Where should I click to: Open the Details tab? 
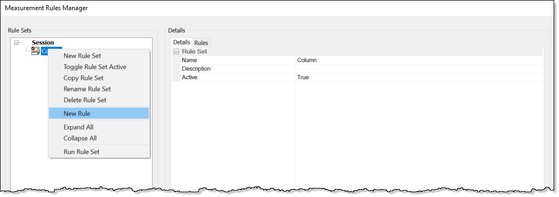[x=182, y=42]
